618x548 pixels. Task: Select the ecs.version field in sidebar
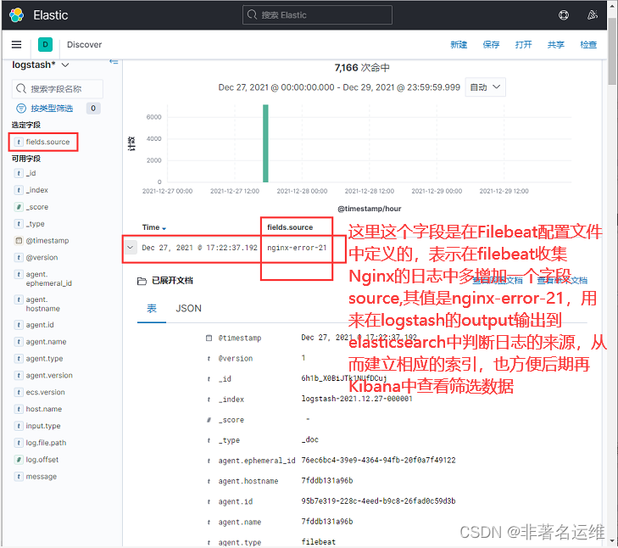click(x=45, y=393)
